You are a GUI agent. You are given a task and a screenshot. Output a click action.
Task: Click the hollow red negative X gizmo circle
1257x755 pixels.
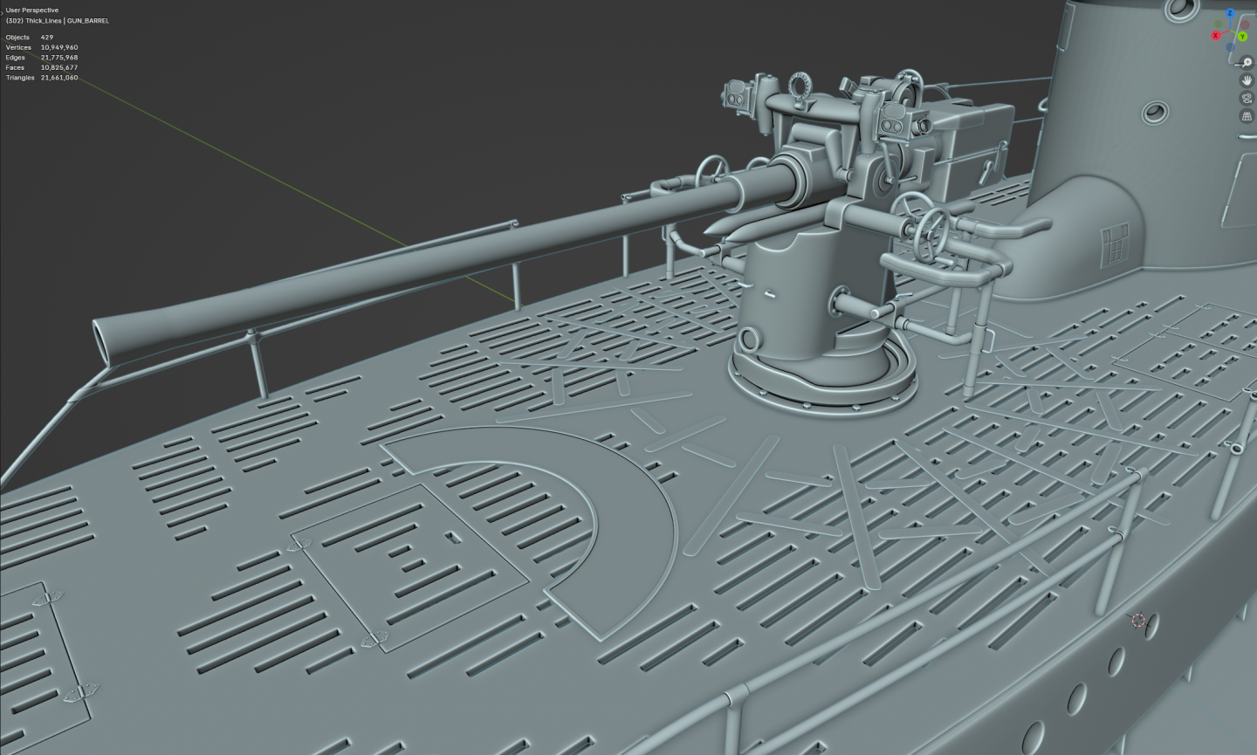(1245, 24)
